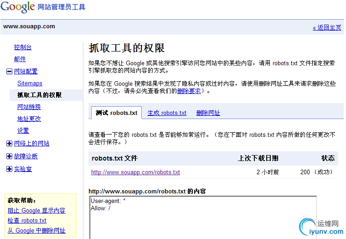
Task: Click the 上次下载日期 column header
Action: coord(258,158)
